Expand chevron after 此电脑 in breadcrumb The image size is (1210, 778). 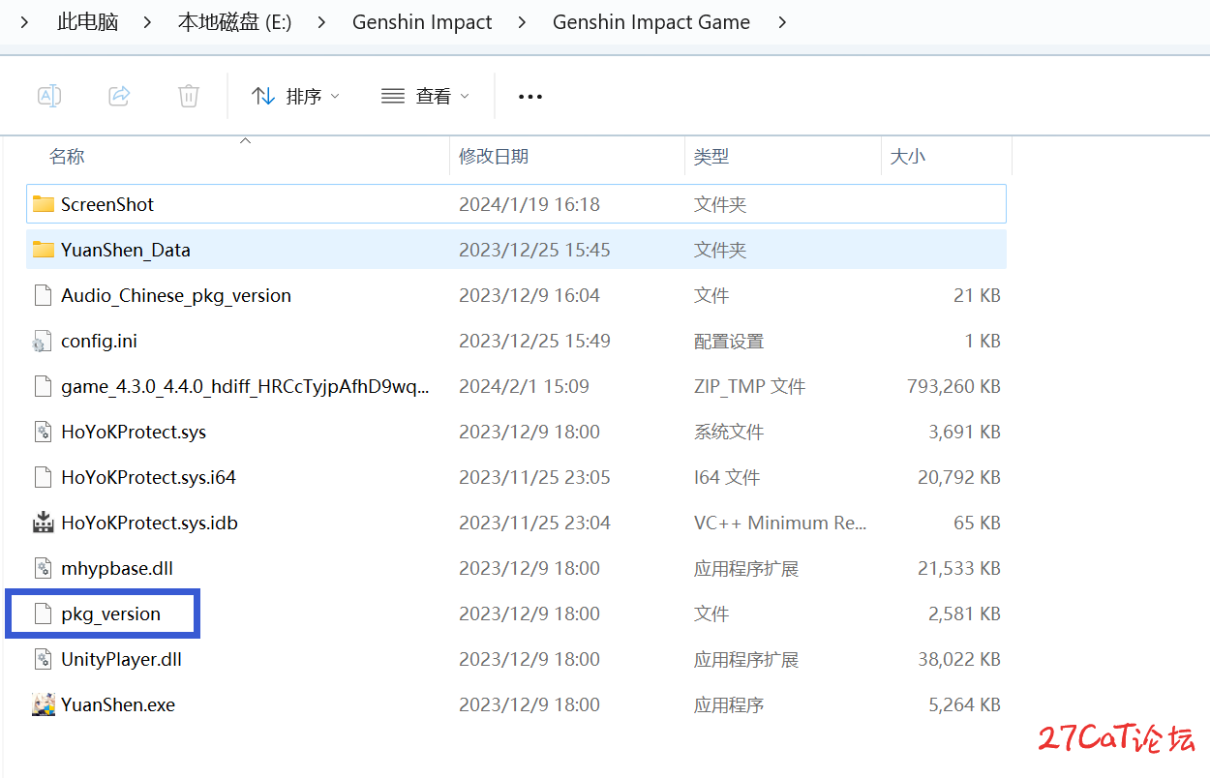[x=147, y=21]
